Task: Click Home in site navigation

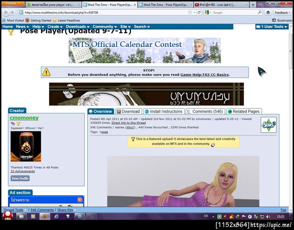Action: click(x=8, y=26)
